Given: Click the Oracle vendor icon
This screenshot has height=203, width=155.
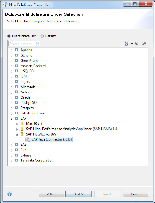Looking at the screenshot, I should click(x=16, y=97).
